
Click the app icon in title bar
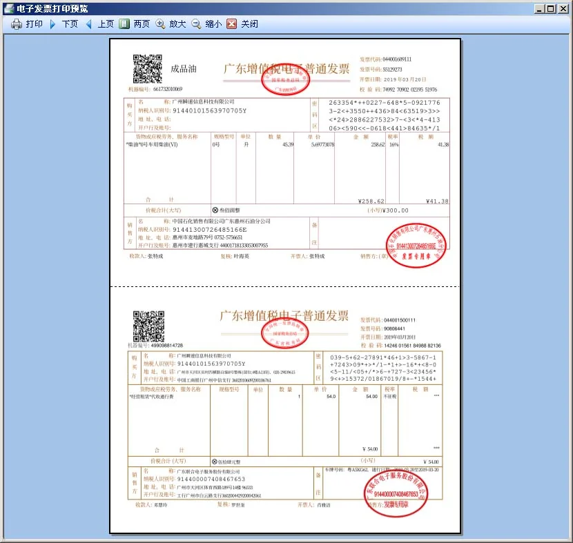9,8
